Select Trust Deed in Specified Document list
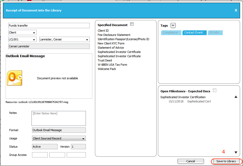 [105, 60]
